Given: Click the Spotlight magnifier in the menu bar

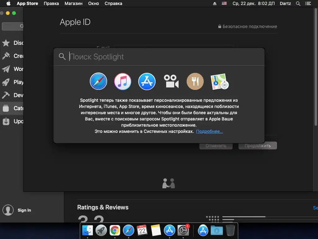Looking at the screenshot, I should coord(298,3).
